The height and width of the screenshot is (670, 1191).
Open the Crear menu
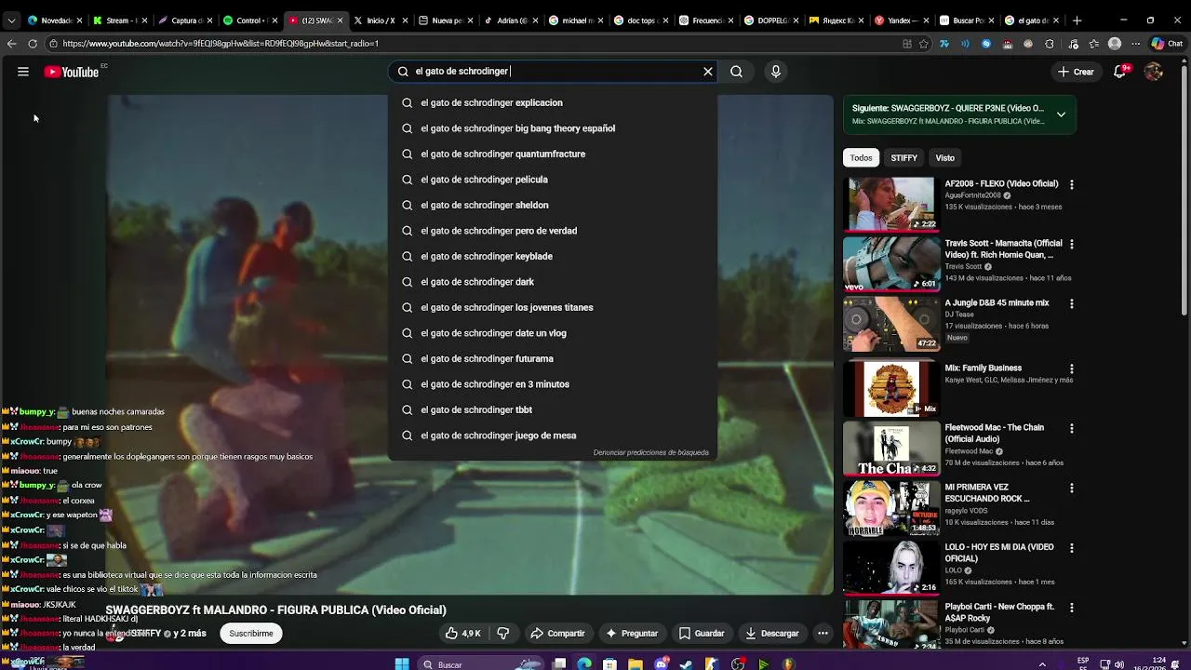coord(1076,72)
